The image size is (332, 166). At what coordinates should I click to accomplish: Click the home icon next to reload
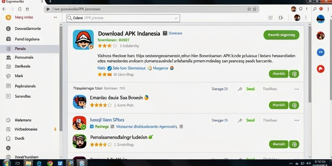point(27,9)
